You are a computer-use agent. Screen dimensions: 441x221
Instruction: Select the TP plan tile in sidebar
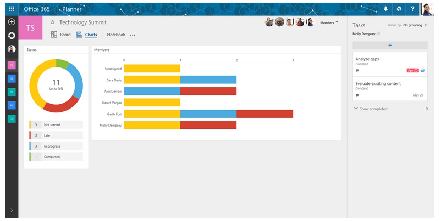(12, 92)
